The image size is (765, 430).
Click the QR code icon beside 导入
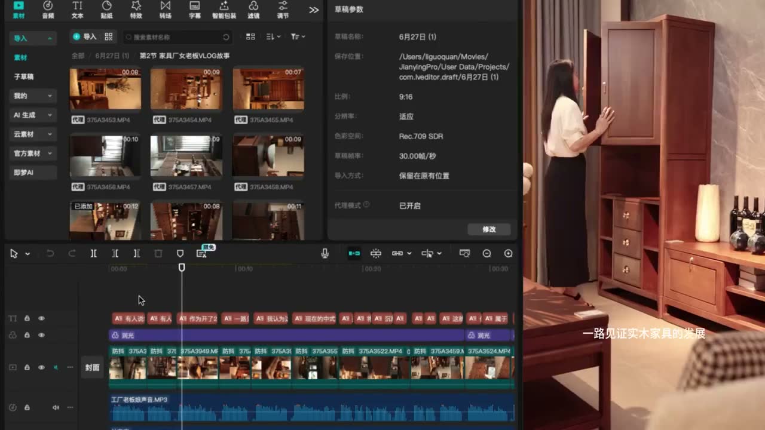tap(109, 37)
